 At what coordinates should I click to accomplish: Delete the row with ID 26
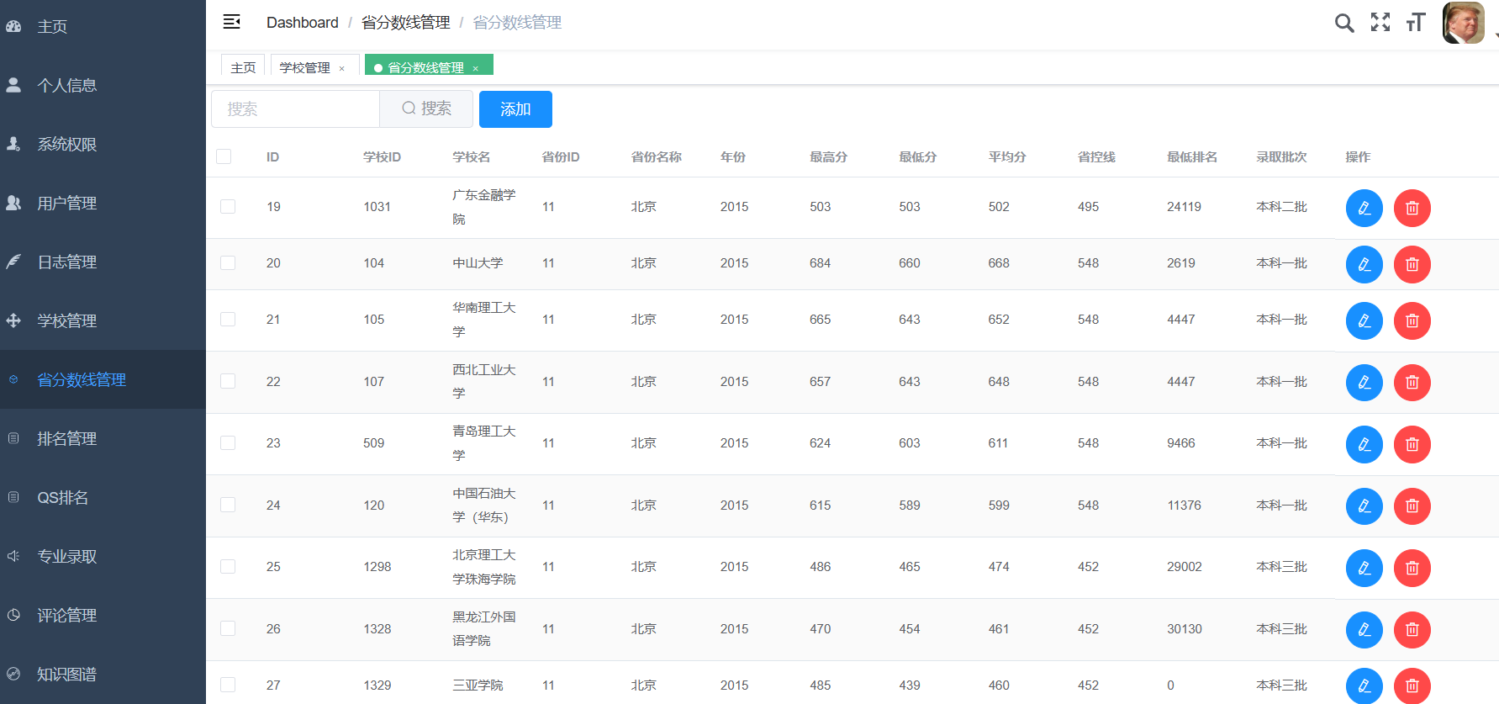[x=1412, y=630]
